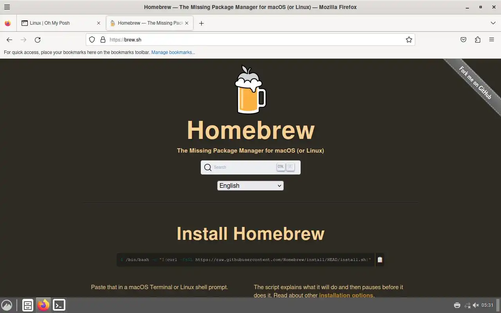Focus the brew.sh URL address bar
The width and height of the screenshot is (501, 313).
[250, 40]
